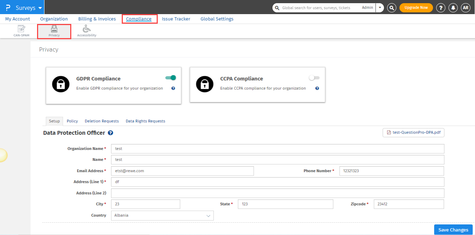This screenshot has height=235, width=475.
Task: Open the notifications bell
Action: (x=453, y=8)
